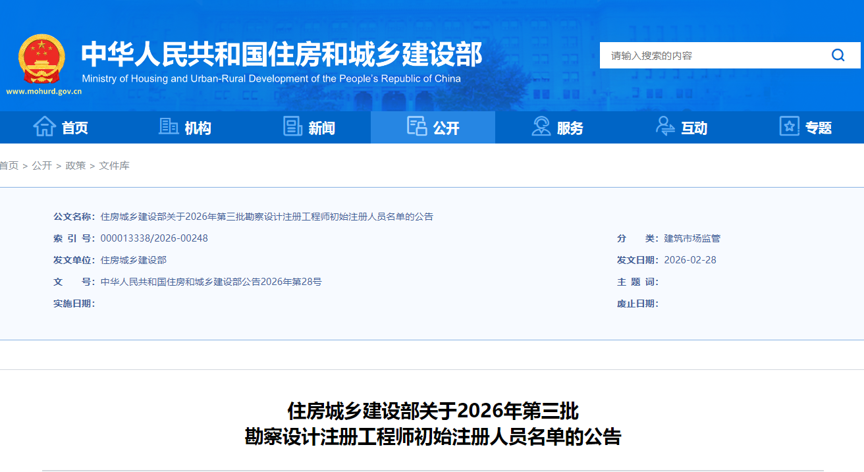Click the newspaper icon for 新闻

(292, 126)
